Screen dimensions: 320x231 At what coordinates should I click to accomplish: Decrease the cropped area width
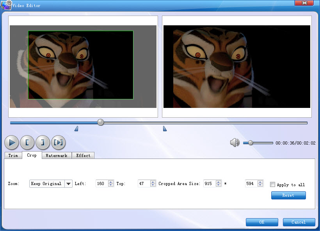(219, 185)
